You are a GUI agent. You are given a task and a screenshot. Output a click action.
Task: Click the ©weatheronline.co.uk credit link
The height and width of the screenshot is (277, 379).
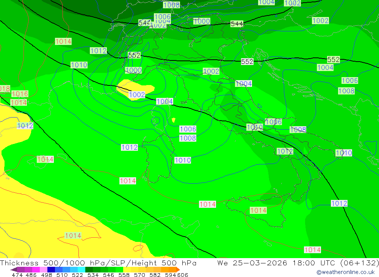(346, 272)
